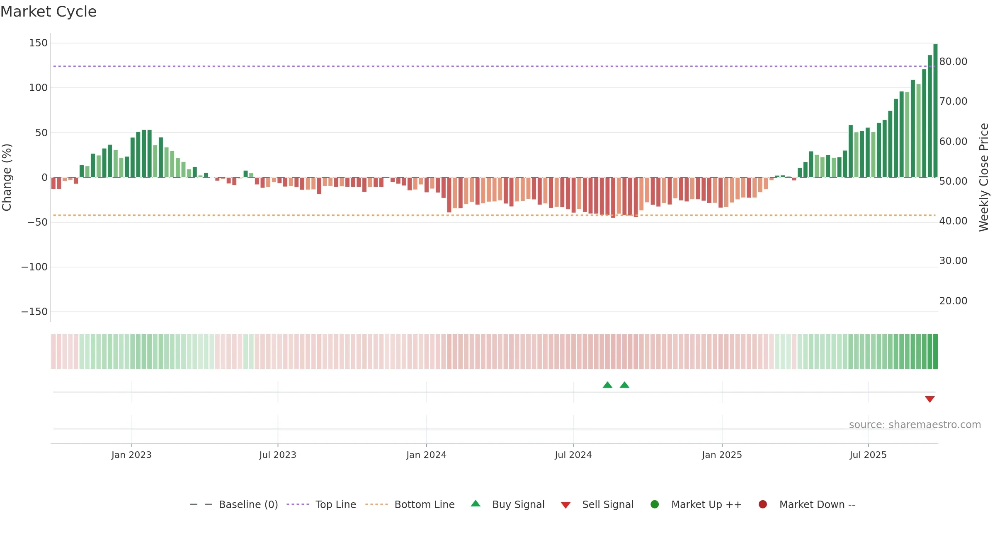Click the Jan 2023 x-axis label
The width and height of the screenshot is (995, 559).
(x=131, y=455)
